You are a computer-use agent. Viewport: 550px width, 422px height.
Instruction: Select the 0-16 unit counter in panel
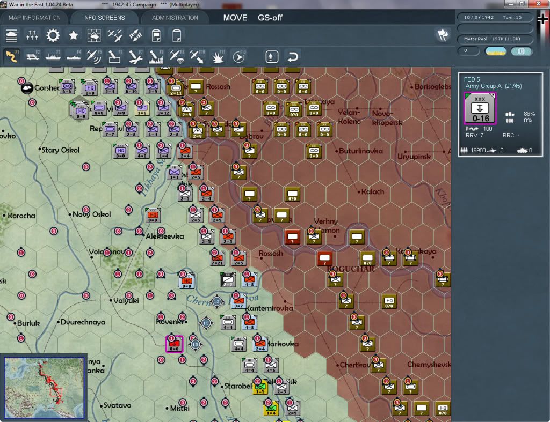(x=480, y=108)
